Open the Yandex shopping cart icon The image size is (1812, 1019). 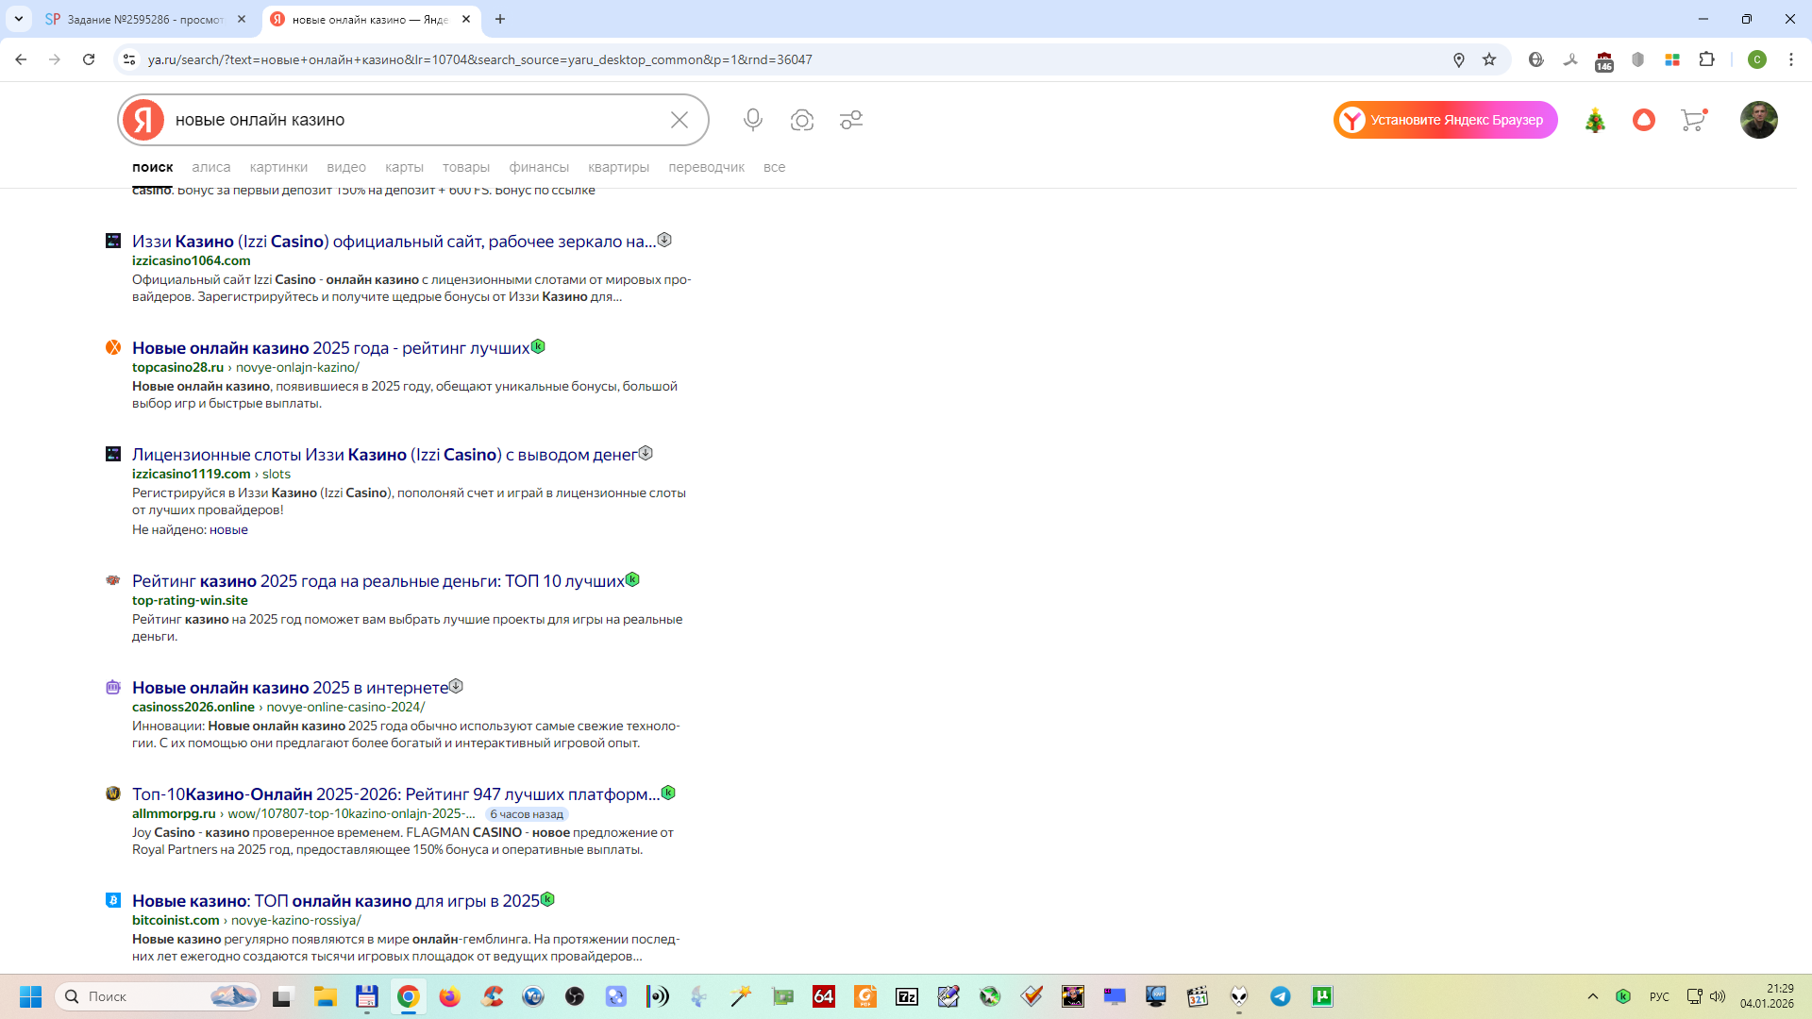[x=1693, y=120]
